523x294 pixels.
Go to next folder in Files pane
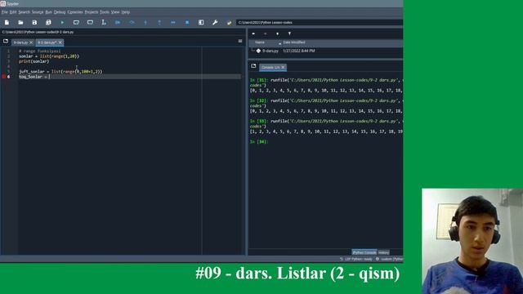click(266, 33)
